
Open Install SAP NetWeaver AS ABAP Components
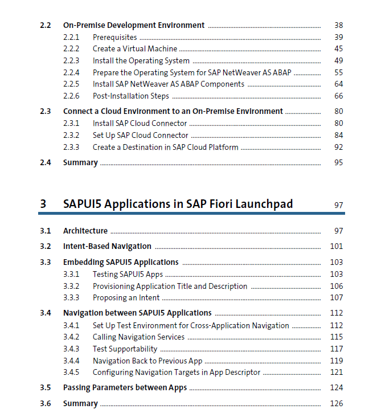click(169, 84)
